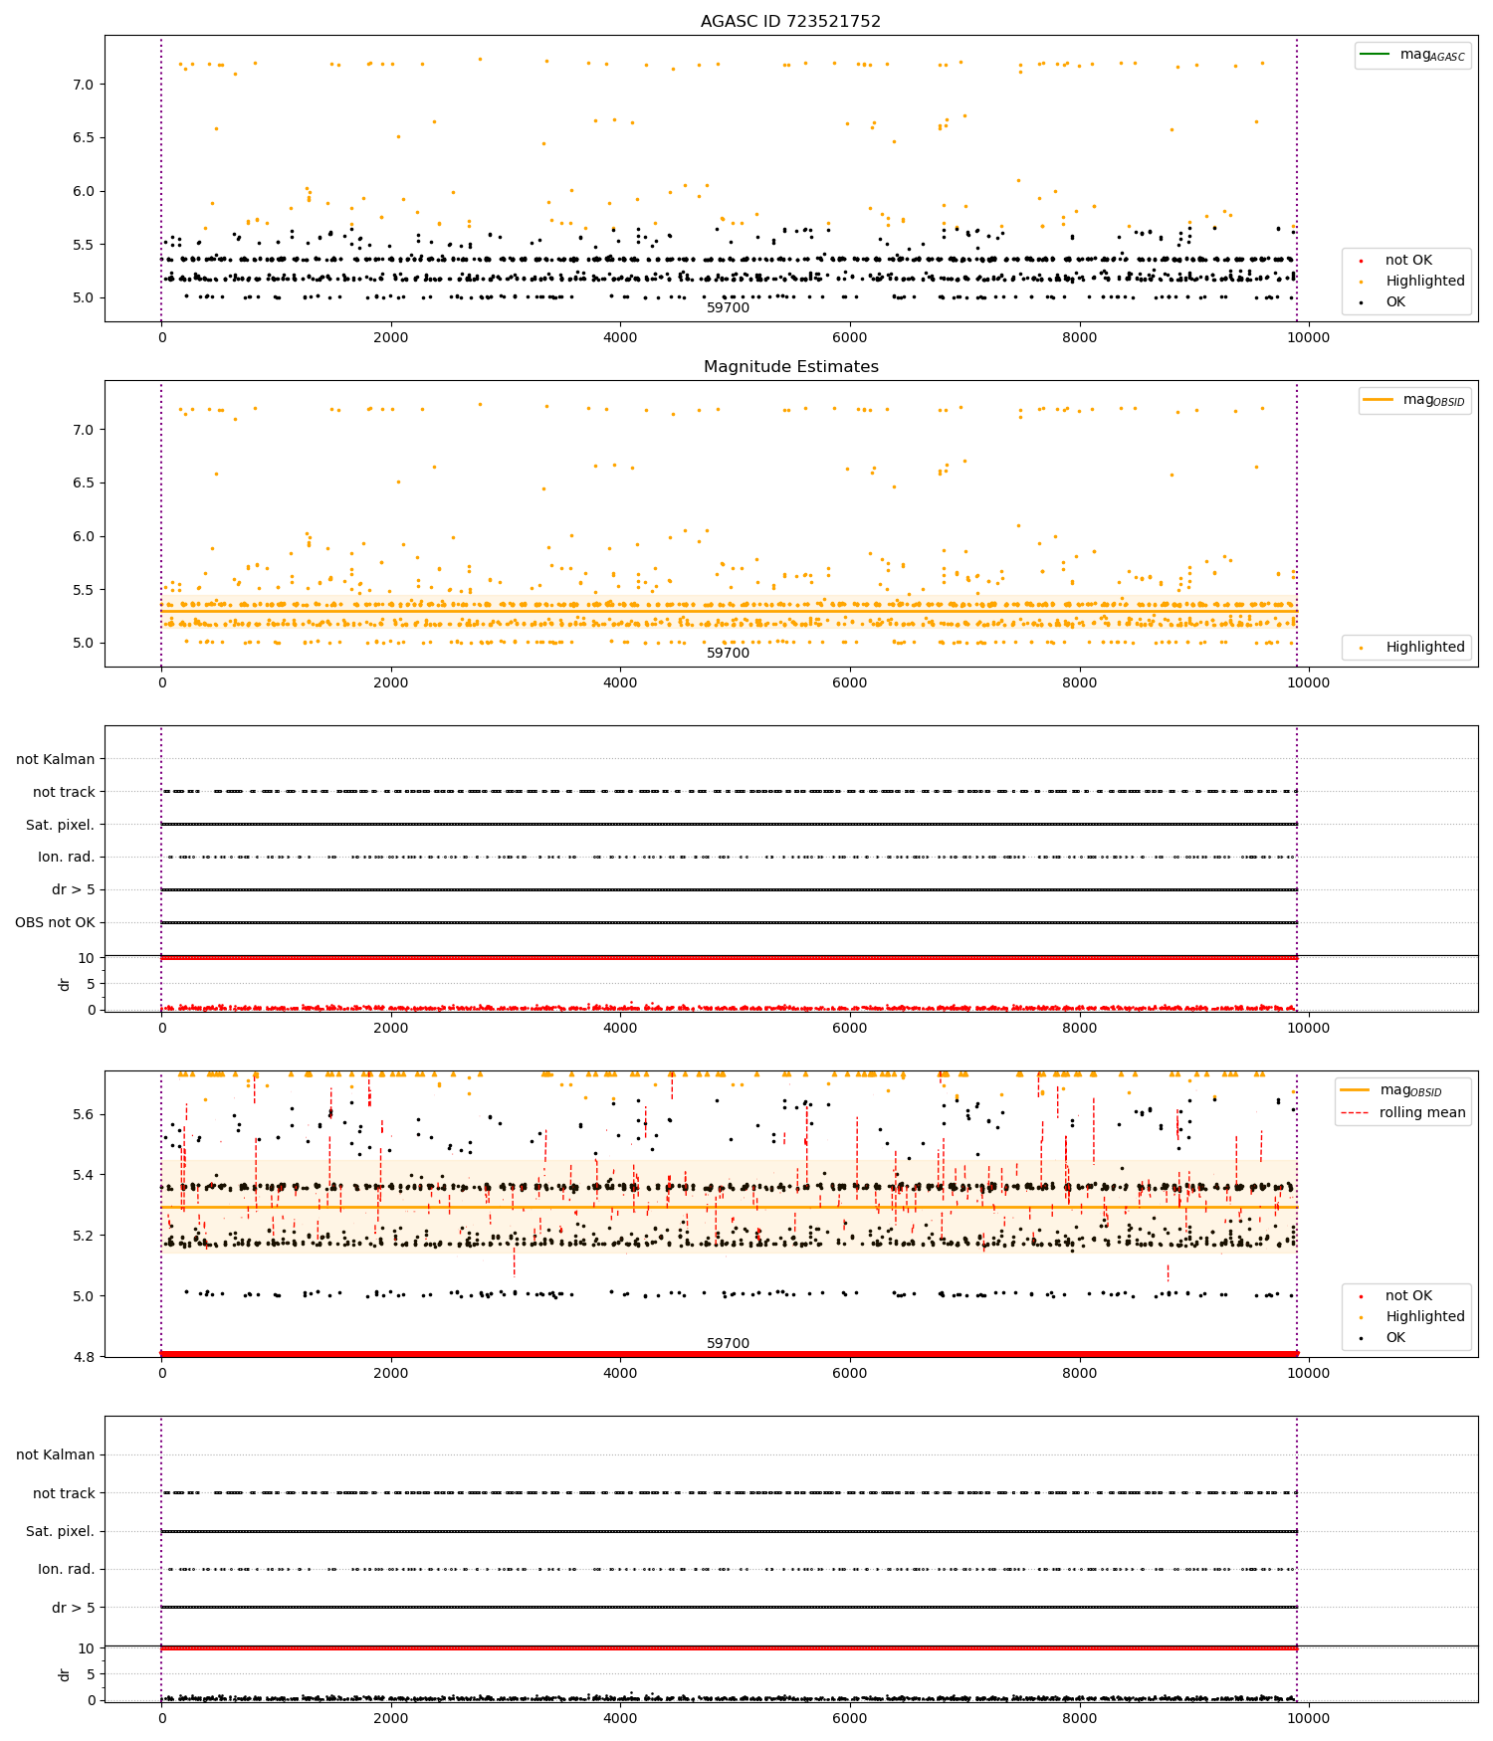Click '59700' annotation in Magnitude Estimates plot
This screenshot has width=1493, height=1741.
[x=728, y=653]
